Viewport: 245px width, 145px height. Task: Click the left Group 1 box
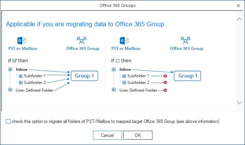[84, 76]
